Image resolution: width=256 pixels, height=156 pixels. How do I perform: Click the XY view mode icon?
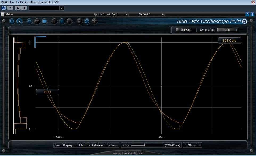(37, 21)
